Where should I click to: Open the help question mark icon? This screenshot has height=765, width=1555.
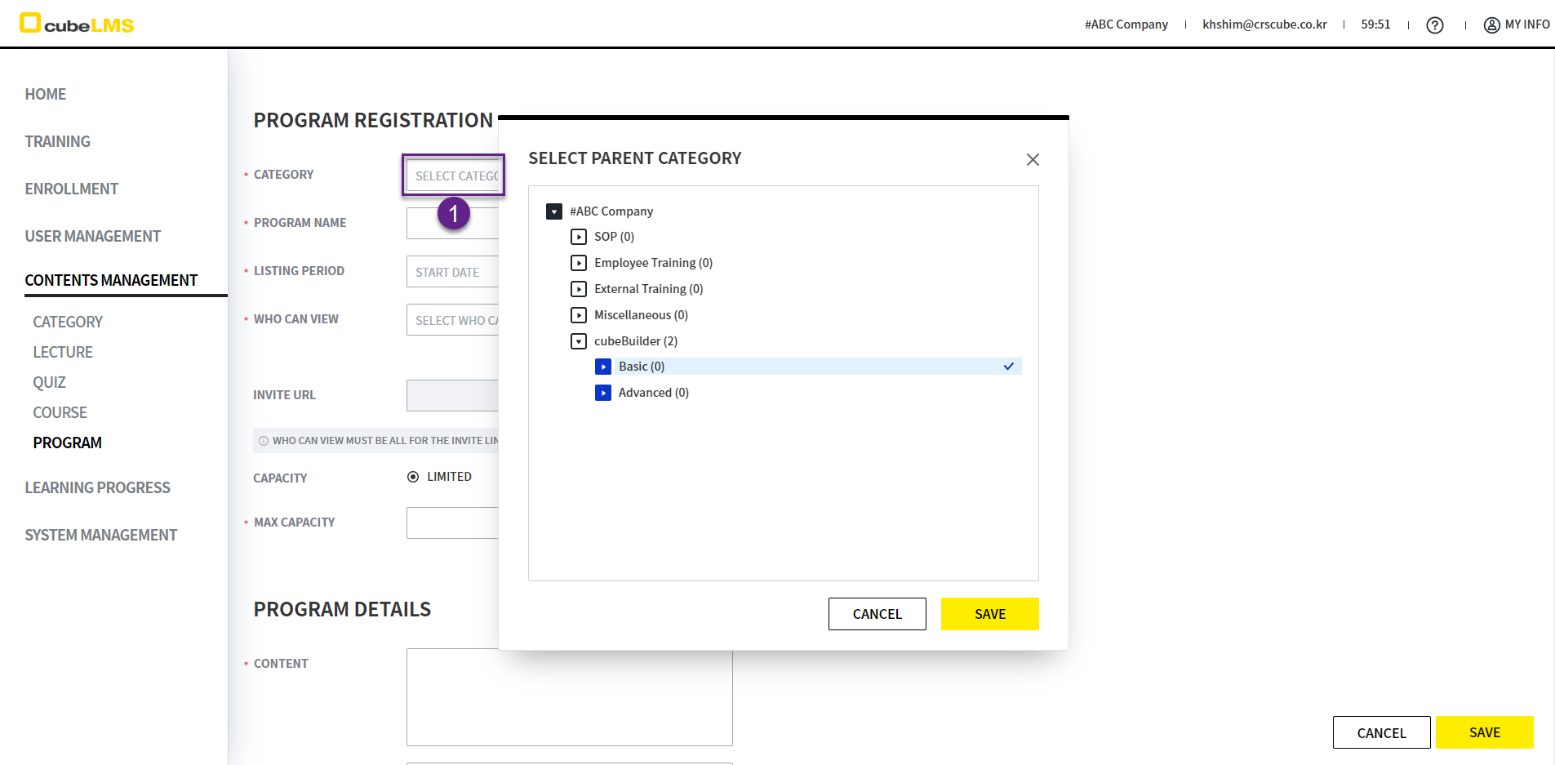[1434, 25]
